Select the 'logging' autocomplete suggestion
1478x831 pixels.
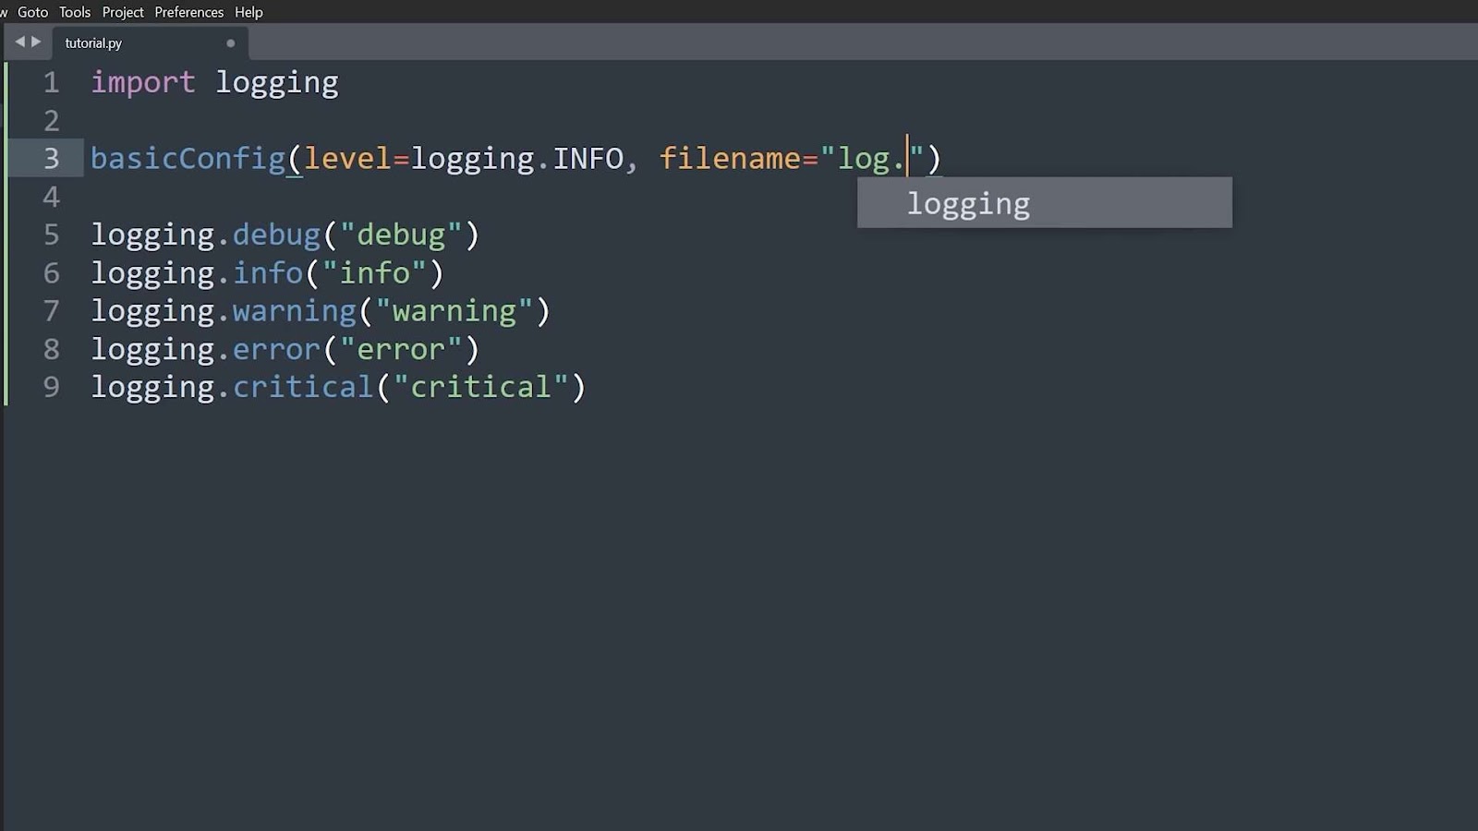coord(968,203)
